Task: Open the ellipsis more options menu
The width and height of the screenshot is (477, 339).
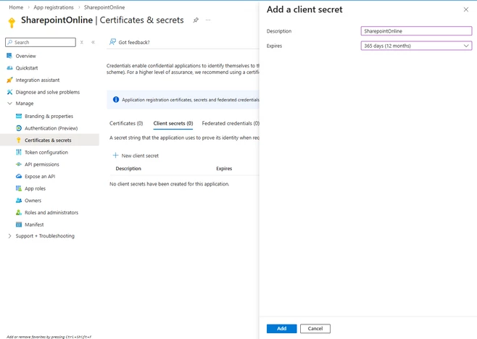Action: (x=208, y=20)
